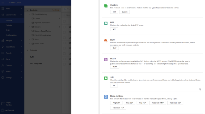Expand the Home menu chevron

pyautogui.click(x=21, y=9)
